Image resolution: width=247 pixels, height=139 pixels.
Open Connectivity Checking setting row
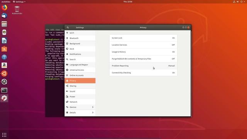[x=143, y=73]
